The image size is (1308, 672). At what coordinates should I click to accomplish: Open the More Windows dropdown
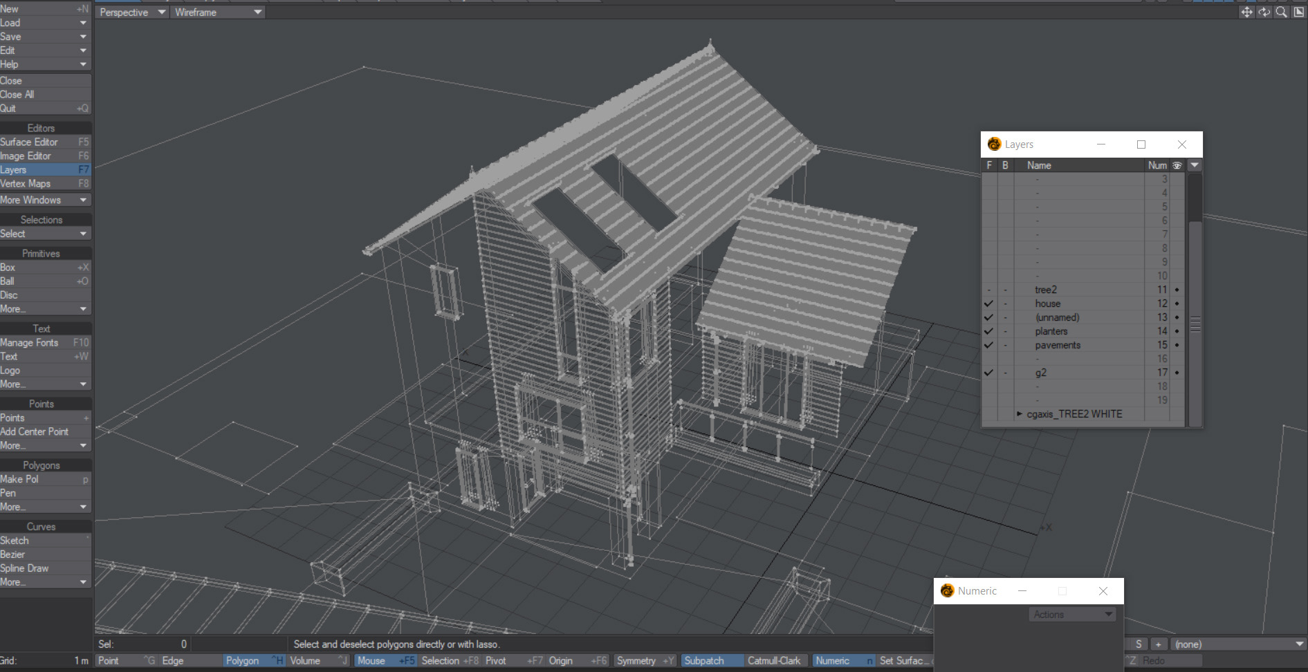click(46, 200)
